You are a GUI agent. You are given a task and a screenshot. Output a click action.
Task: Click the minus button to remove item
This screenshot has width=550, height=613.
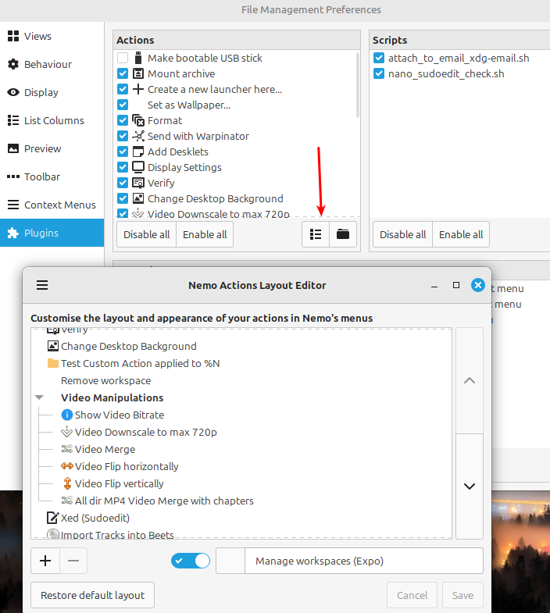click(x=73, y=561)
